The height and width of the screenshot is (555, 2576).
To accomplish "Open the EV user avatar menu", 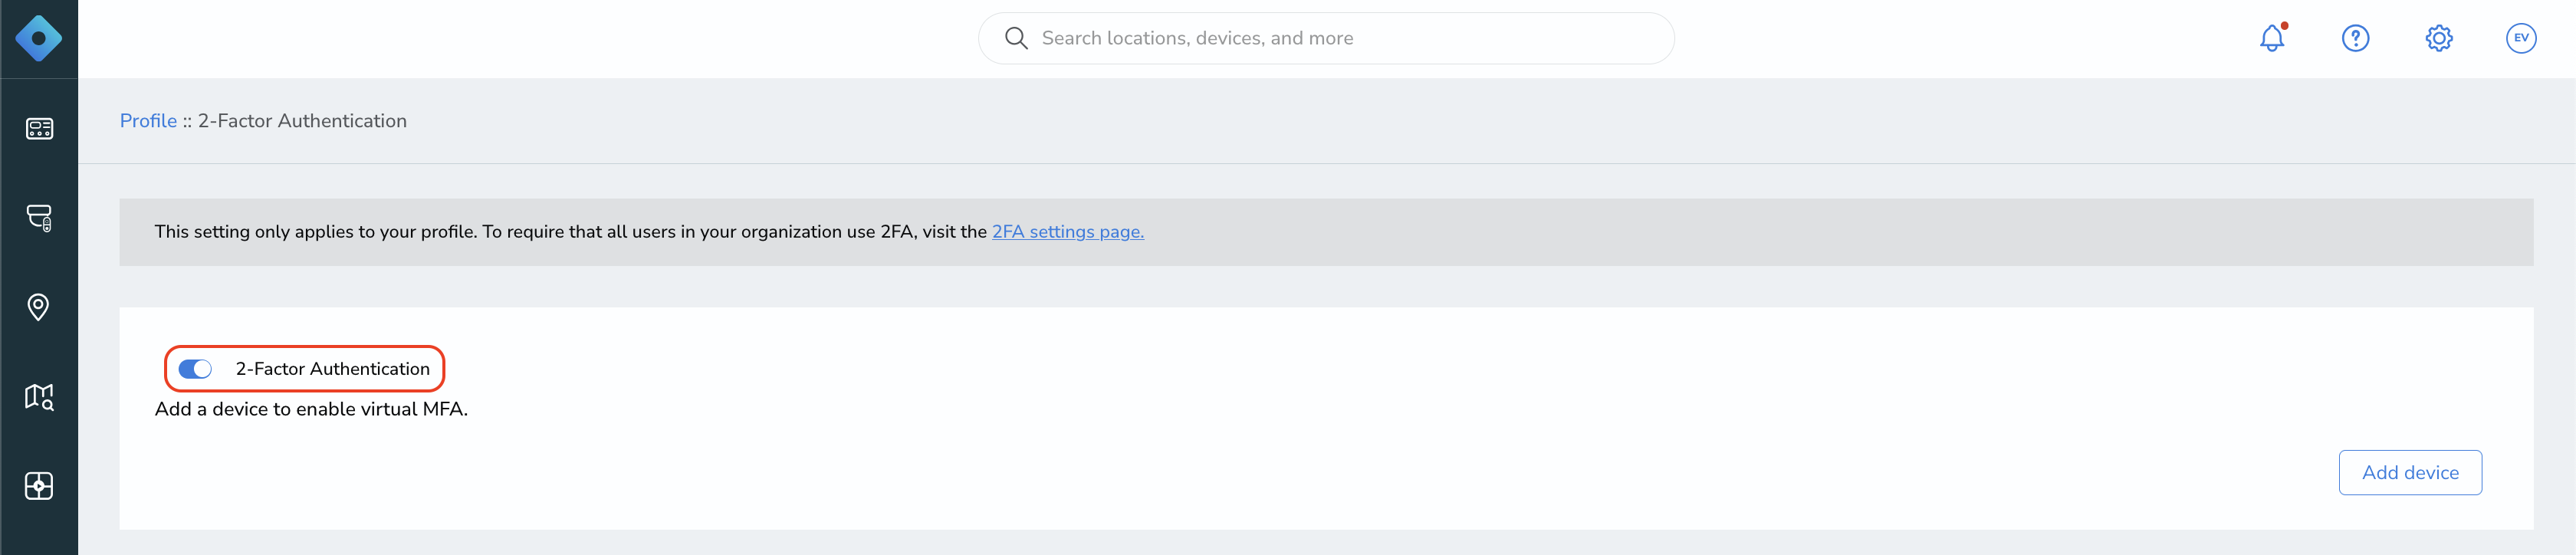I will click(x=2521, y=38).
